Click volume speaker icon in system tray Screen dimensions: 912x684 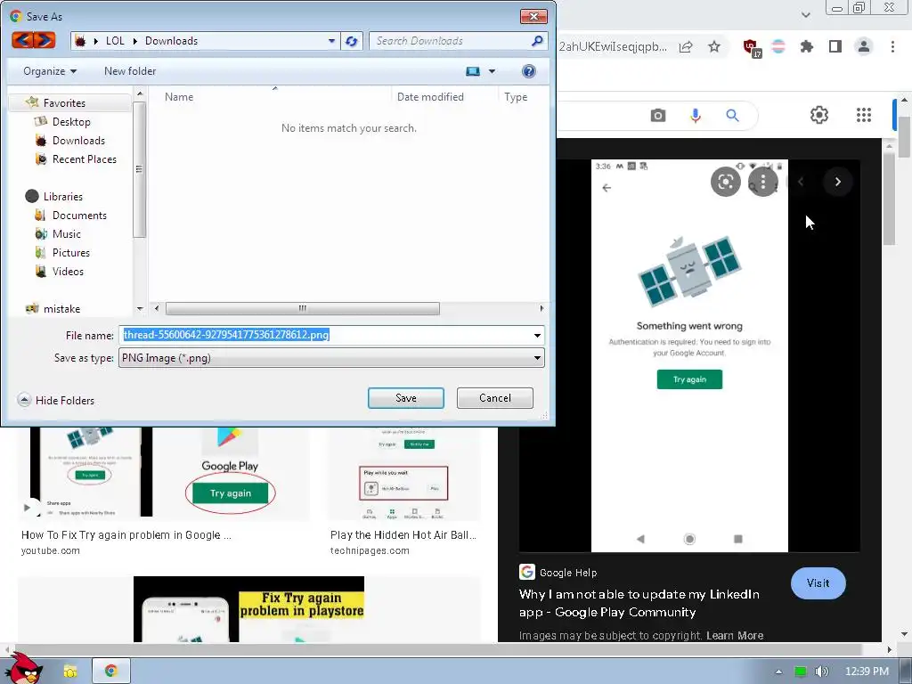(x=821, y=672)
